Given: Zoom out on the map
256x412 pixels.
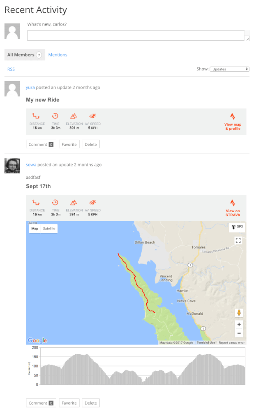Looking at the screenshot, I should click(239, 334).
